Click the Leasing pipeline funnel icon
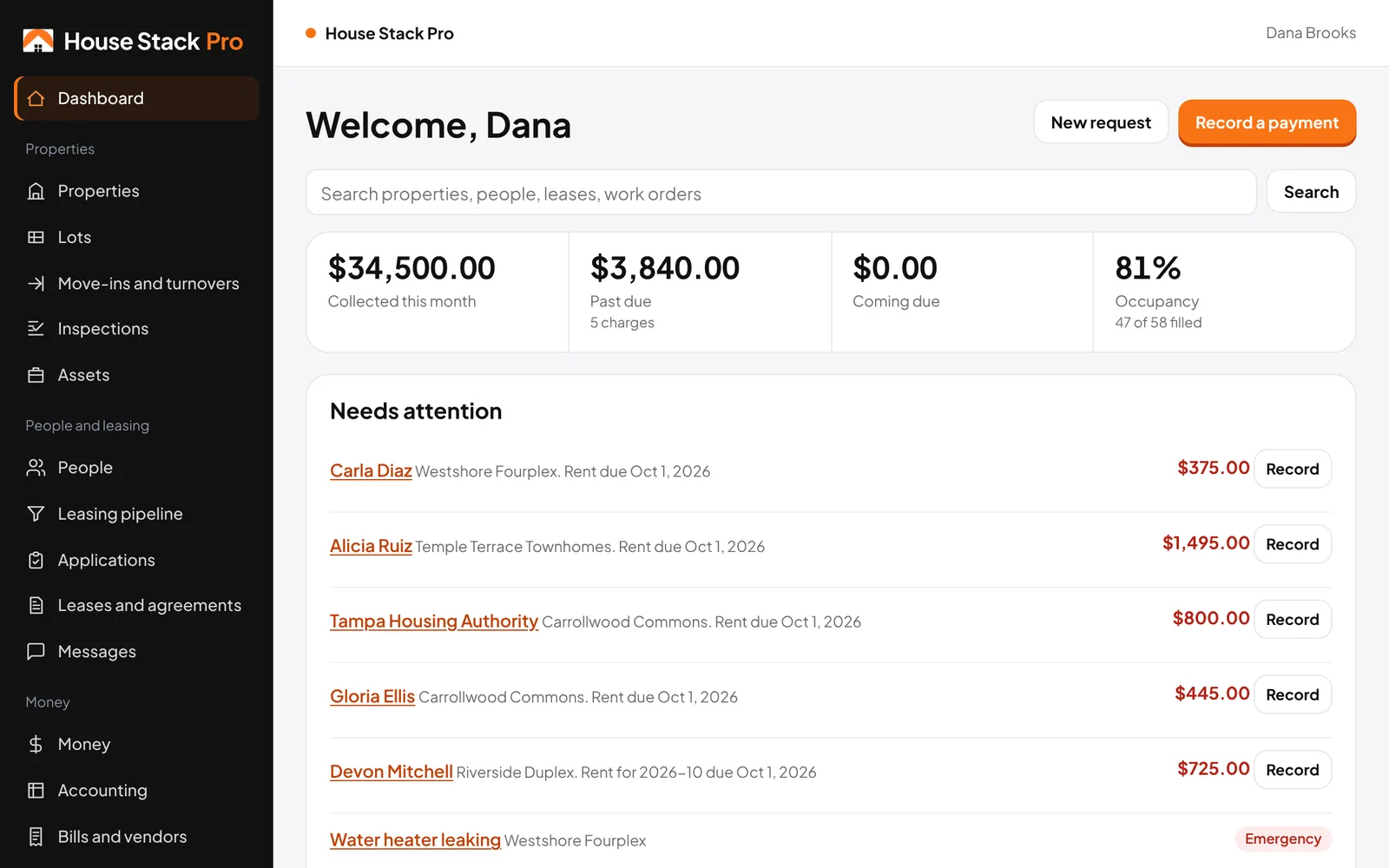 point(36,514)
